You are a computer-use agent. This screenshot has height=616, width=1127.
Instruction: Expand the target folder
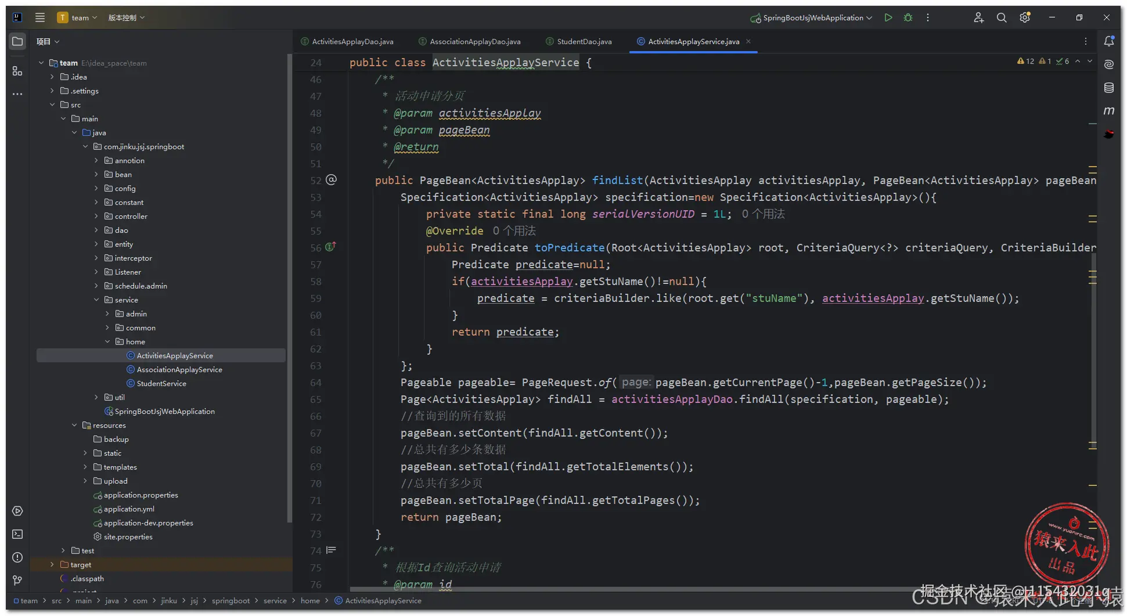click(x=52, y=565)
